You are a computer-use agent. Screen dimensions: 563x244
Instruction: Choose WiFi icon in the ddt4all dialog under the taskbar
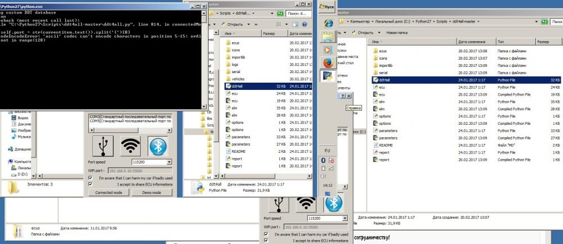[x=306, y=204]
